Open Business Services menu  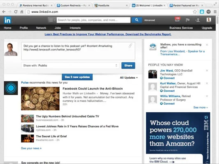tap(181, 28)
